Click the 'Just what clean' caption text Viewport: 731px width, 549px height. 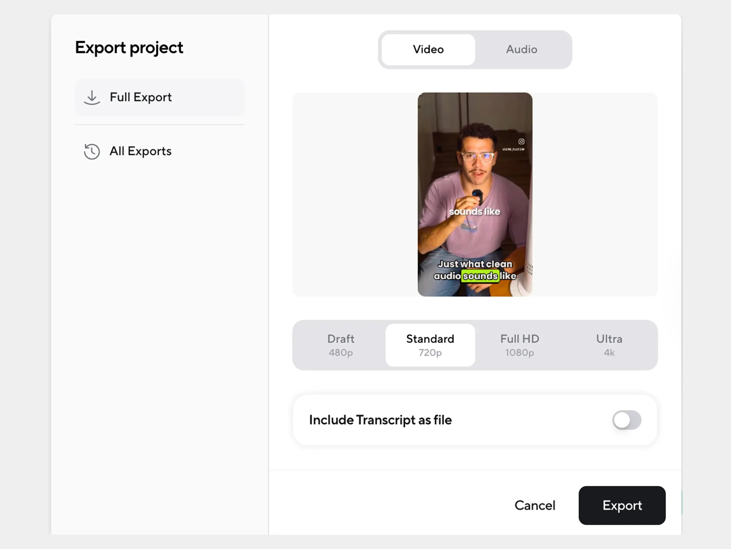(475, 264)
